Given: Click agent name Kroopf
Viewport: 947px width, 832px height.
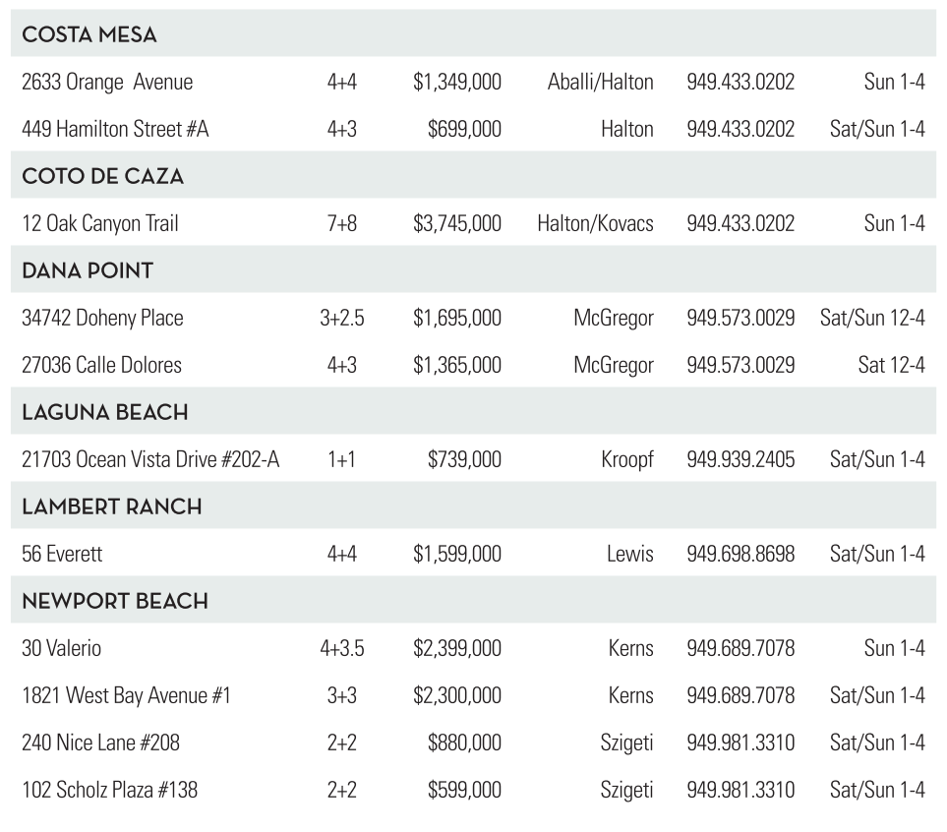Looking at the screenshot, I should click(x=626, y=460).
